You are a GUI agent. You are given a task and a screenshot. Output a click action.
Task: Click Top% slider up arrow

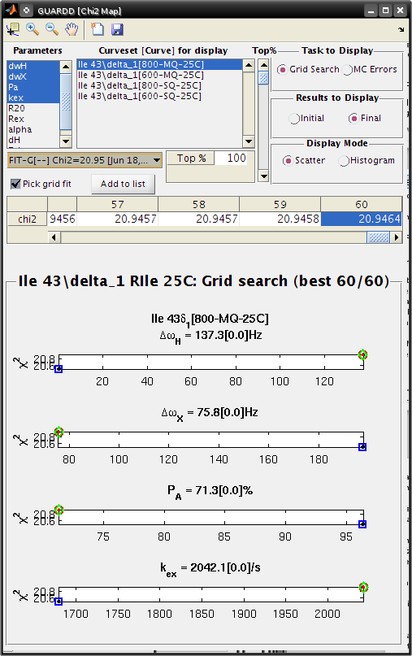(x=263, y=65)
